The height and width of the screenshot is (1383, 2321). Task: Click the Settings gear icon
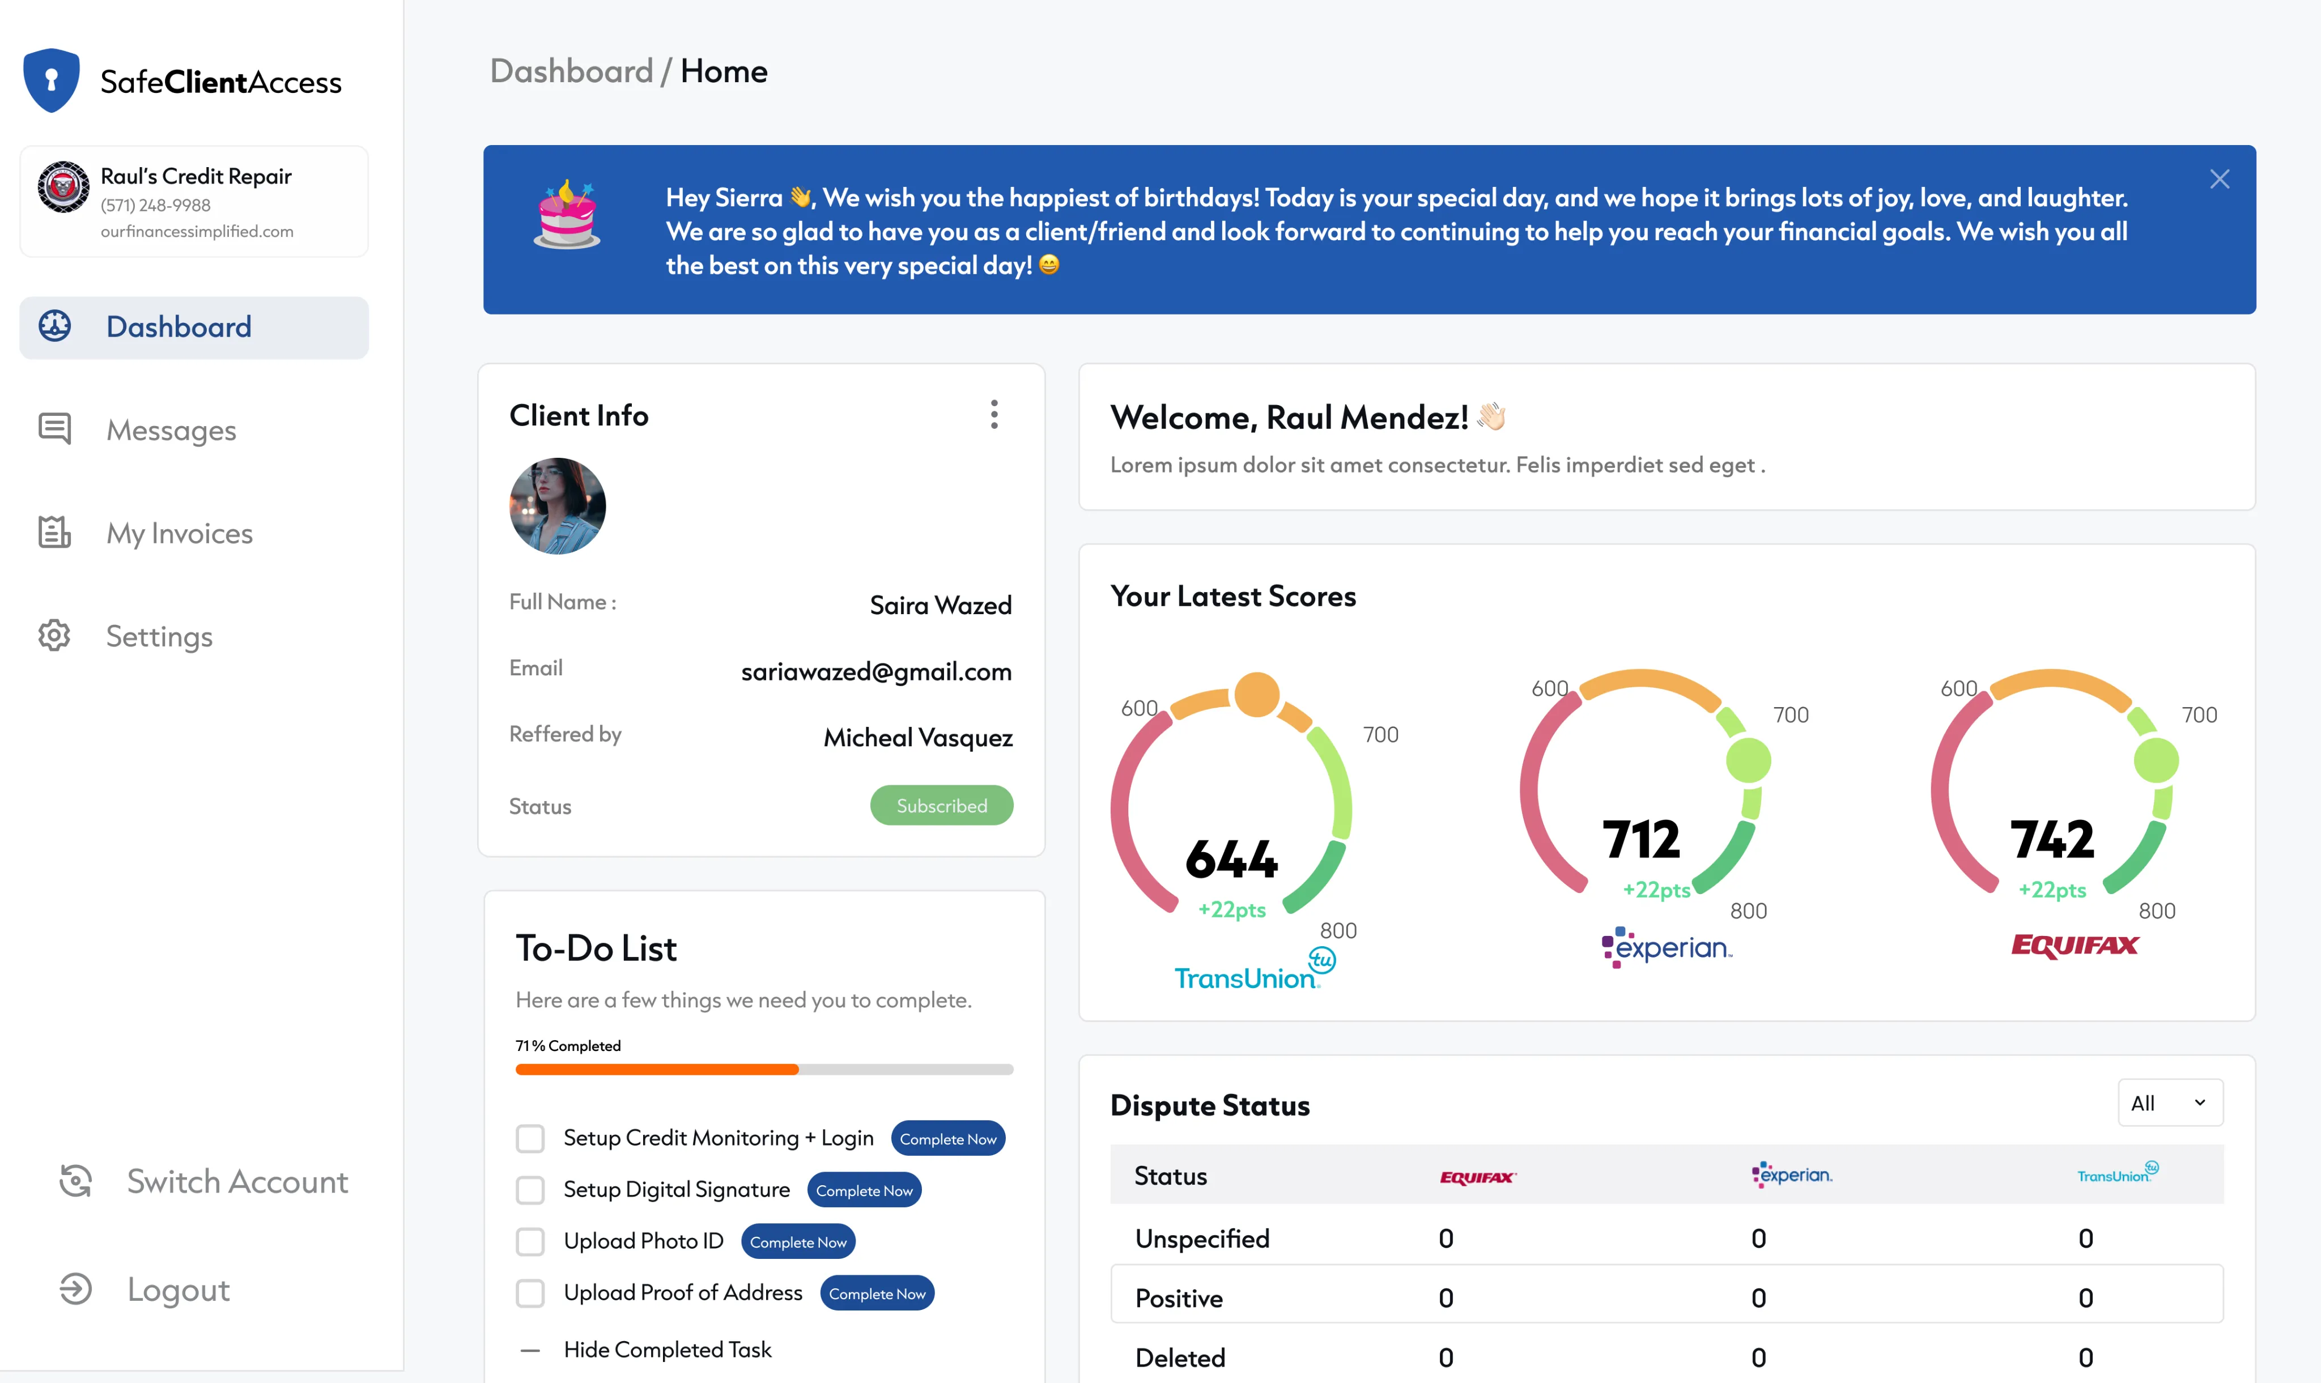[55, 636]
